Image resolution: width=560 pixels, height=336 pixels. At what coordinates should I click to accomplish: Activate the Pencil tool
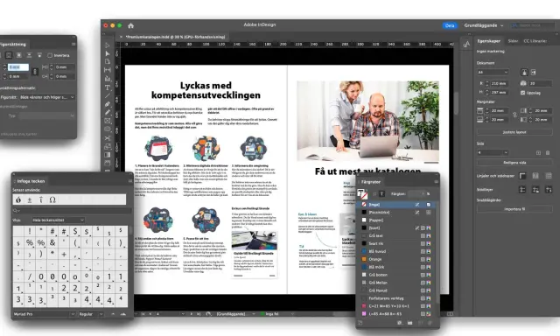(x=108, y=113)
